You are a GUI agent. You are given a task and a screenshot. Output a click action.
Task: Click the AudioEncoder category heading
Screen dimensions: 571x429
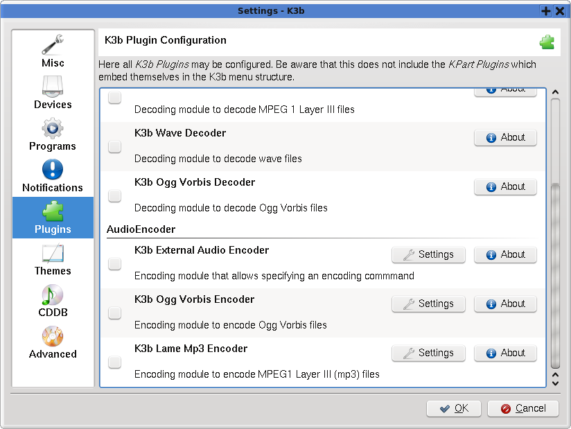[141, 229]
